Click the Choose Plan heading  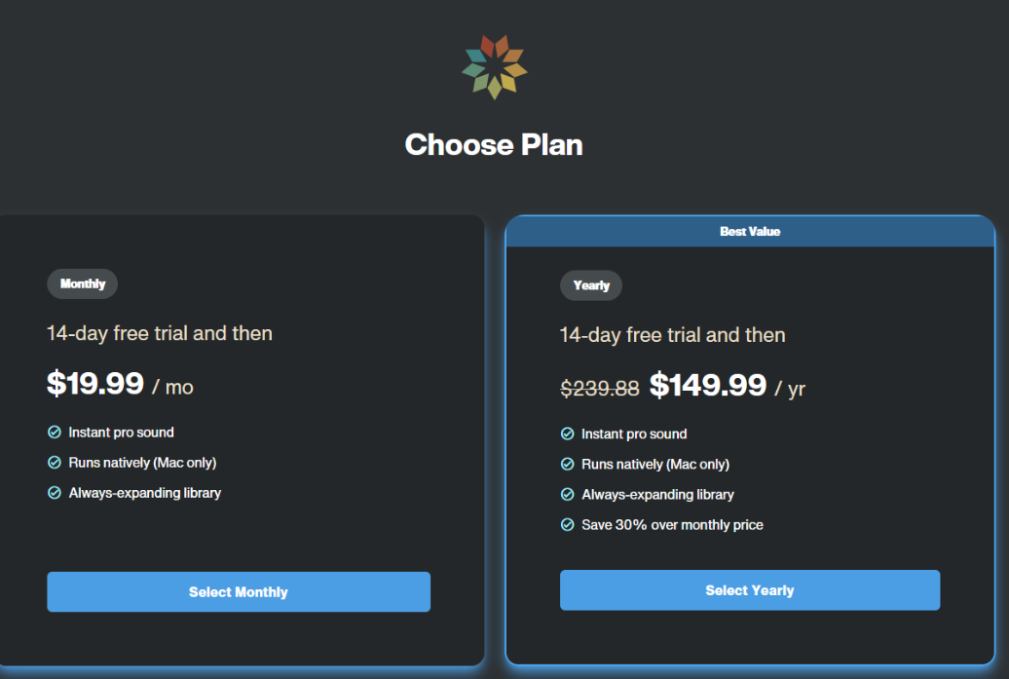494,145
